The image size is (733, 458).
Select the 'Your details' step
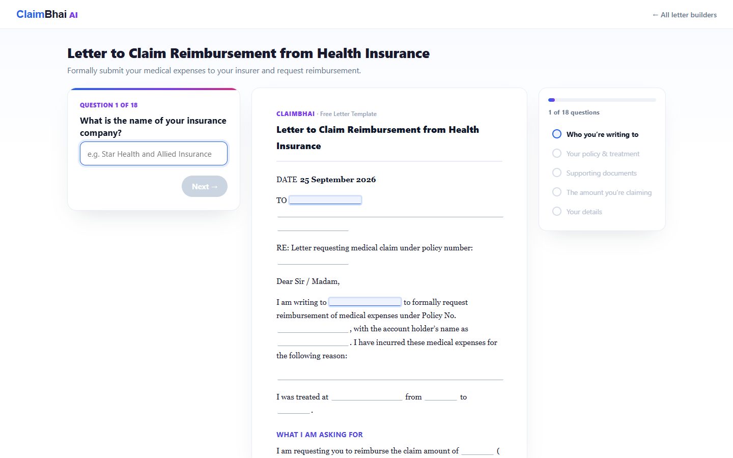click(x=577, y=212)
